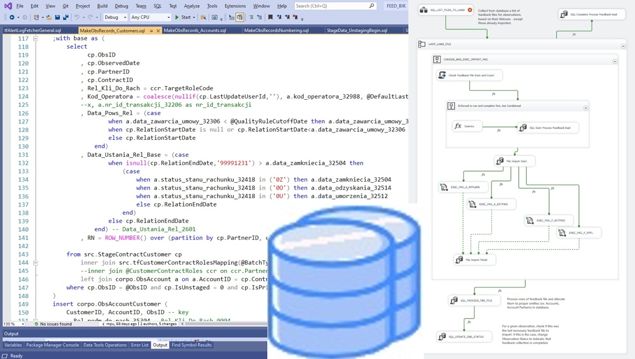Viewport: 635px width, 359px height.
Task: Select the SQL_UPDATE_OBS_STATUS task
Action: pos(464,336)
